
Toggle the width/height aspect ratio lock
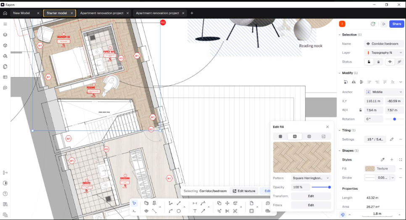pyautogui.click(x=361, y=110)
